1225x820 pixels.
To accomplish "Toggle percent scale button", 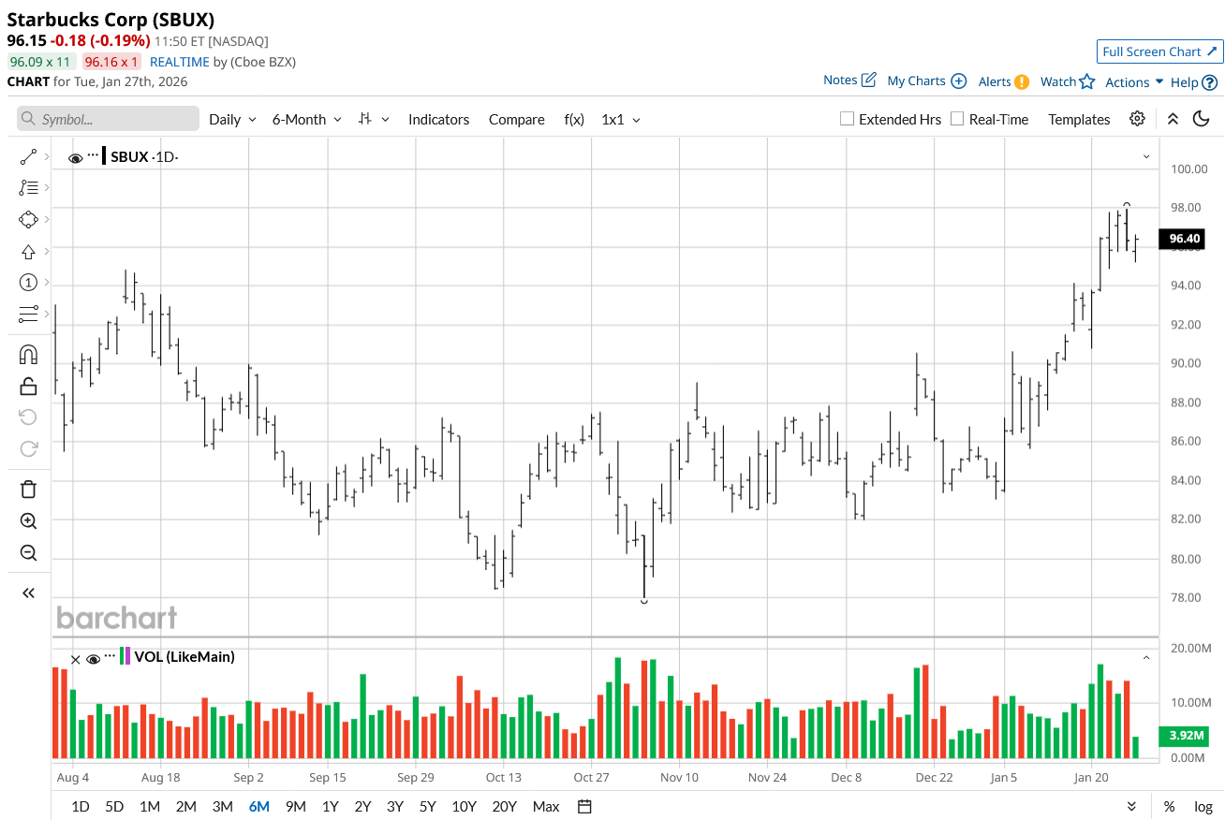I will coord(1169,807).
